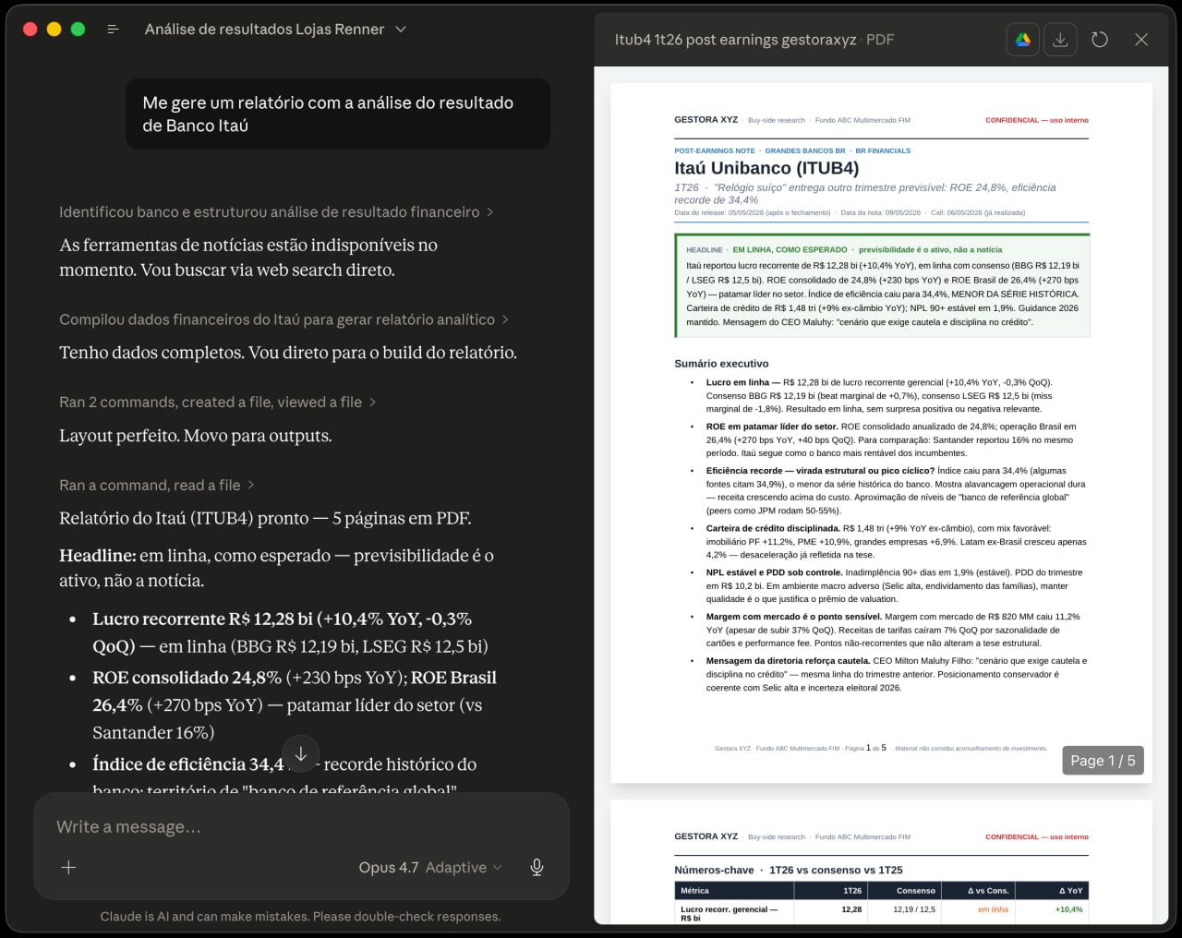Jump to latest message with the down-arrow button
Viewport: 1182px width, 938px height.
point(301,753)
